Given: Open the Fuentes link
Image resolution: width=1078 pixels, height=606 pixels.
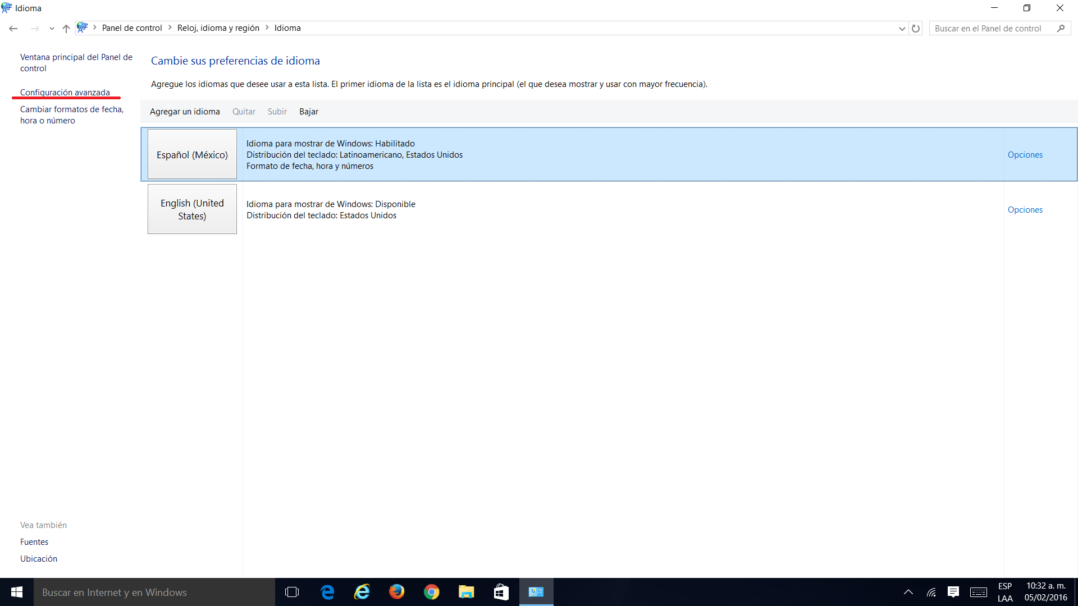Looking at the screenshot, I should (34, 542).
